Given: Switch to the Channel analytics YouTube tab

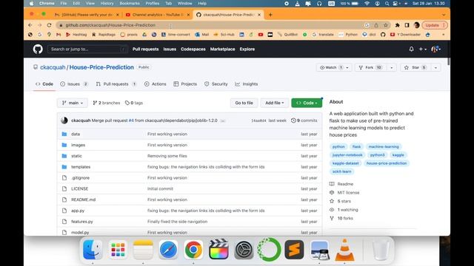Looking at the screenshot, I should pyautogui.click(x=158, y=15).
